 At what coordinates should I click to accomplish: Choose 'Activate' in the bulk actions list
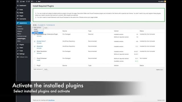coord(38,33)
